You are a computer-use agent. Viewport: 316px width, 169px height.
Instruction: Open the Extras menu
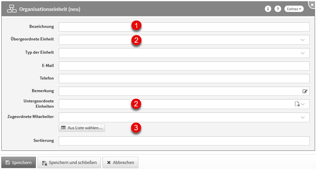click(294, 9)
